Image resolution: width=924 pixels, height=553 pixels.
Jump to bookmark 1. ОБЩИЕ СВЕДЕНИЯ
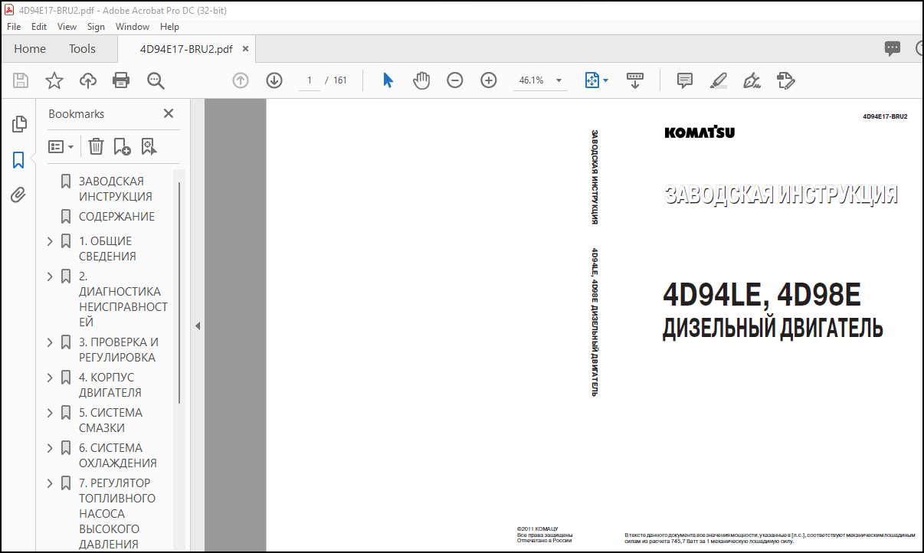[x=107, y=249]
